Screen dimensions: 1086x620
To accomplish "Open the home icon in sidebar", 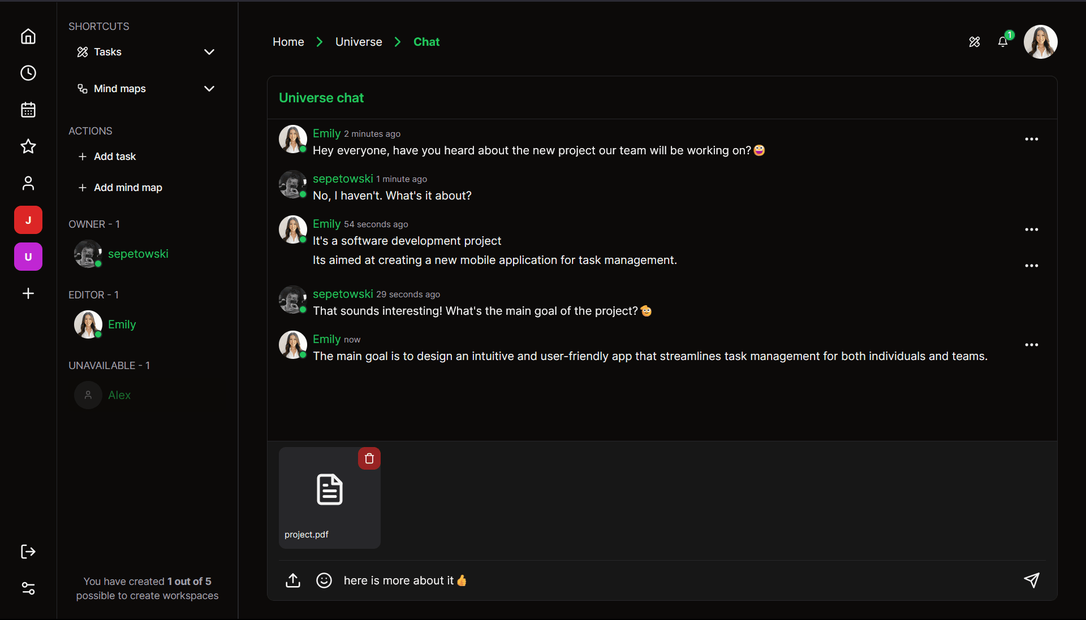I will 28,37.
